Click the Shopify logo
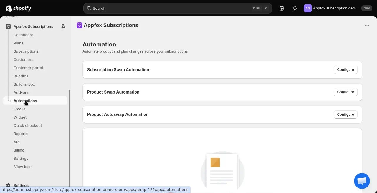This screenshot has width=377, height=193. 18,8
